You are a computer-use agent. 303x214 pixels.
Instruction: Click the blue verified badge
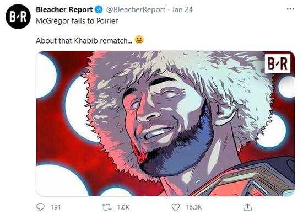tap(99, 9)
